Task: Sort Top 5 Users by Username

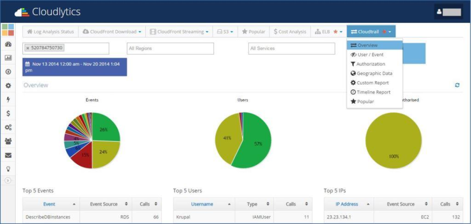Action: [204, 204]
